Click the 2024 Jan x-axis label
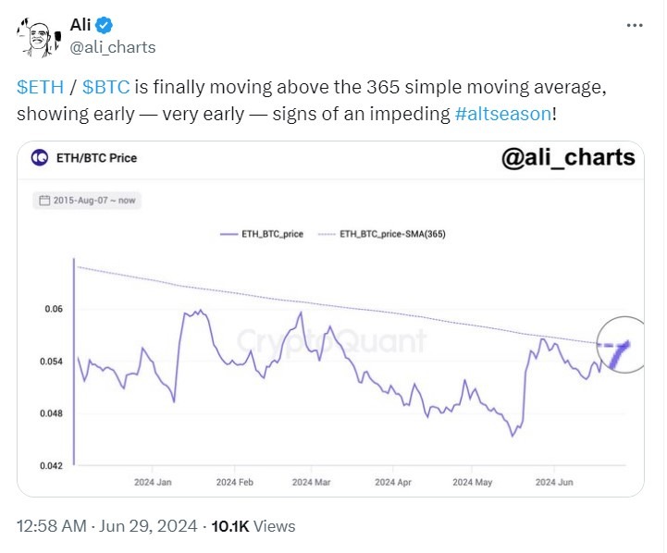The image size is (667, 553). pyautogui.click(x=152, y=483)
